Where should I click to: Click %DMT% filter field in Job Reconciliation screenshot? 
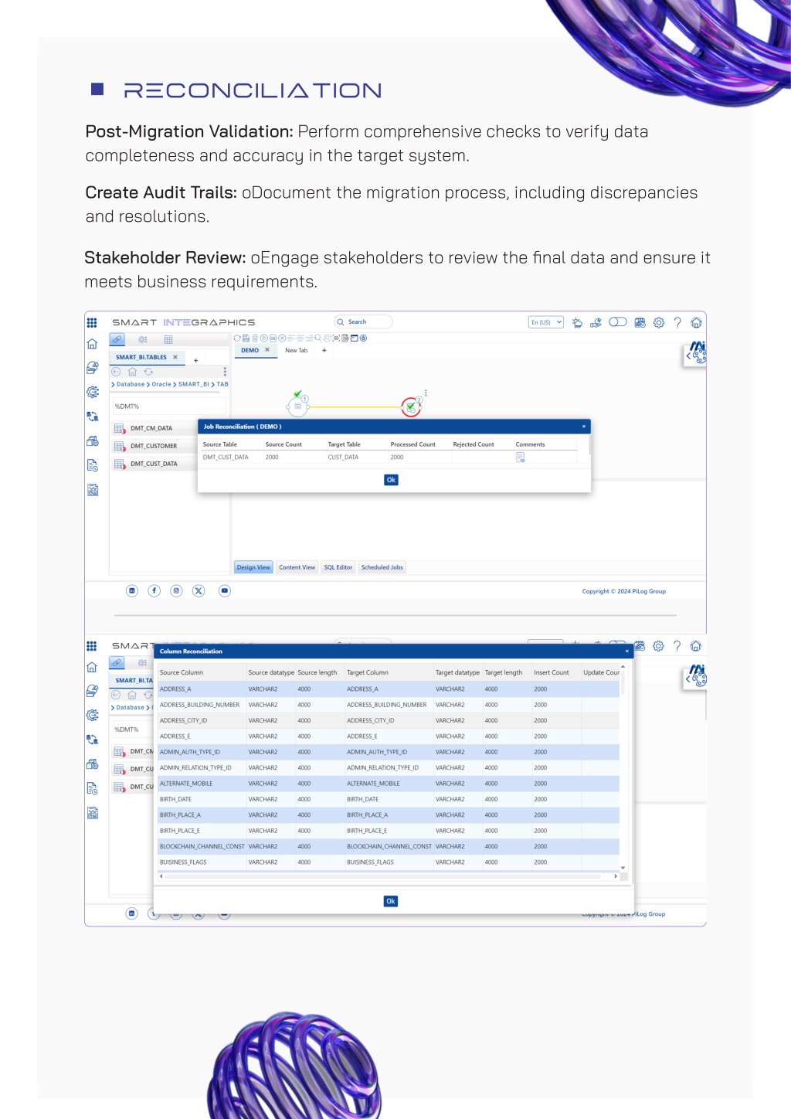click(168, 406)
